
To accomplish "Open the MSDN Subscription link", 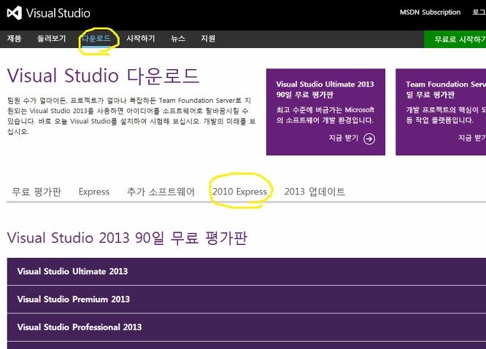I will click(x=430, y=12).
